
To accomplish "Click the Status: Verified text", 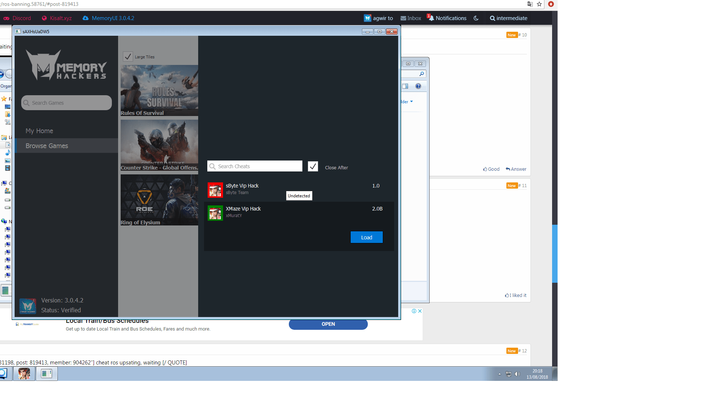I will (x=61, y=310).
